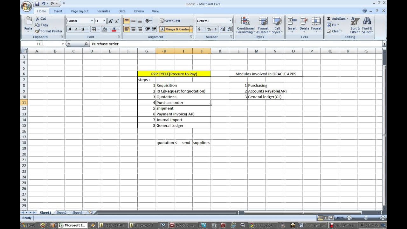Open the Formulas tab
The image size is (407, 229).
coord(103,11)
